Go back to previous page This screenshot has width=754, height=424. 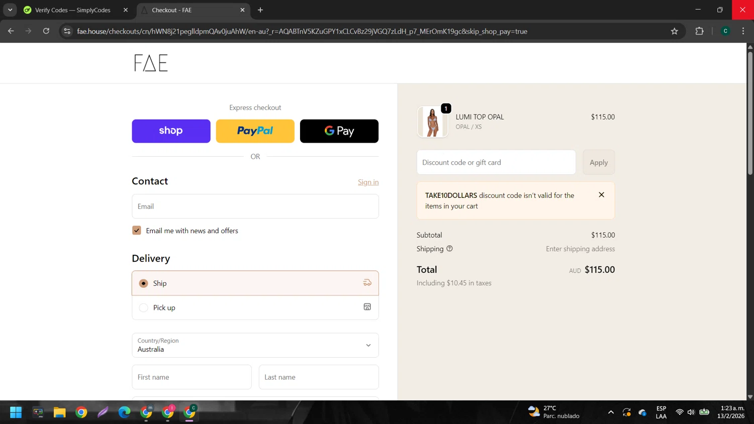[11, 31]
